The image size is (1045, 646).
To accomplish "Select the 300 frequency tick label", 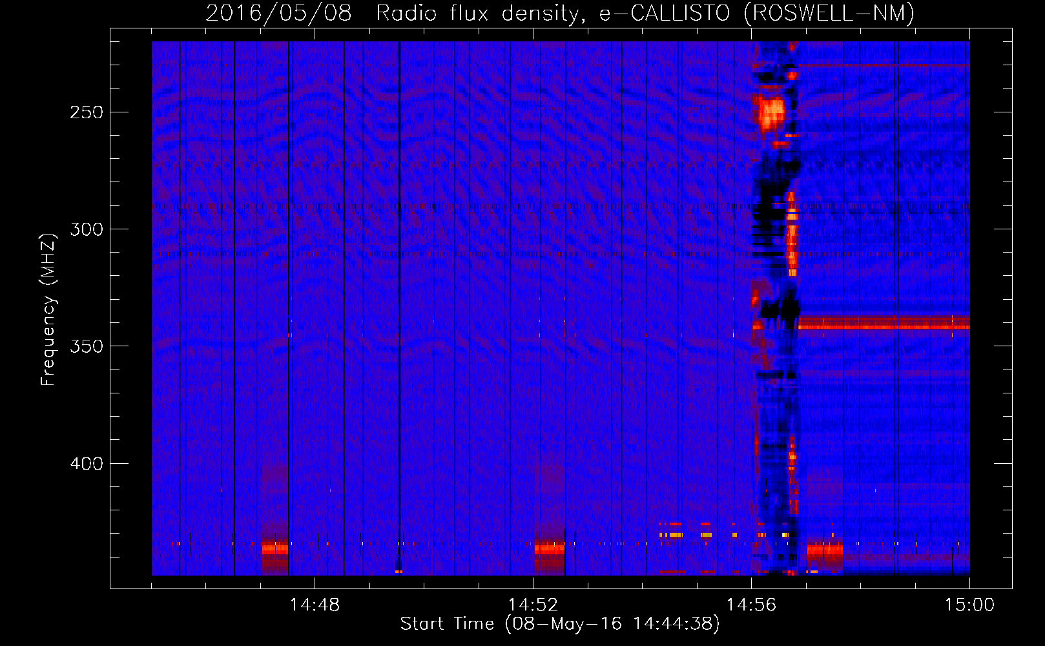I will (x=87, y=229).
